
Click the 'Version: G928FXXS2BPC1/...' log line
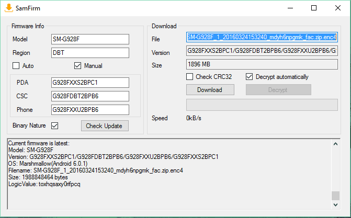[x=114, y=157]
